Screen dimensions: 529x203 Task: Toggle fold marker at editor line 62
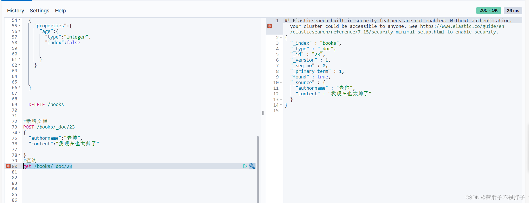[19, 65]
